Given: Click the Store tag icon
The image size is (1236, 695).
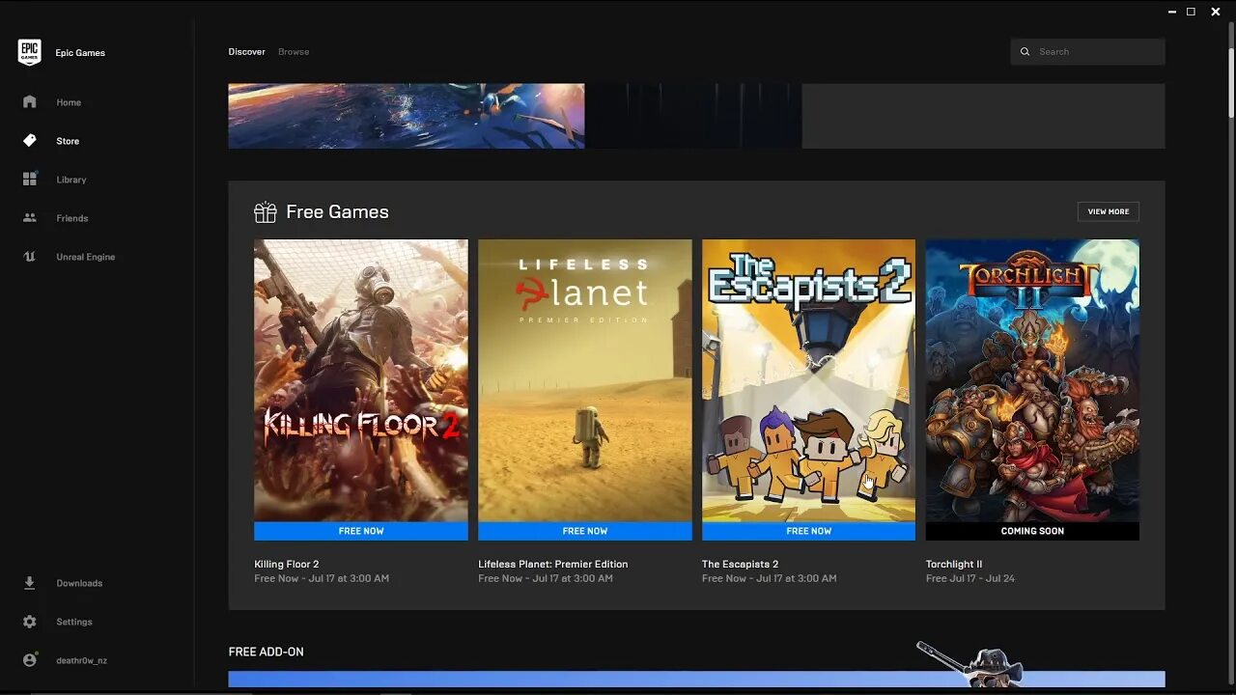Looking at the screenshot, I should click(30, 140).
